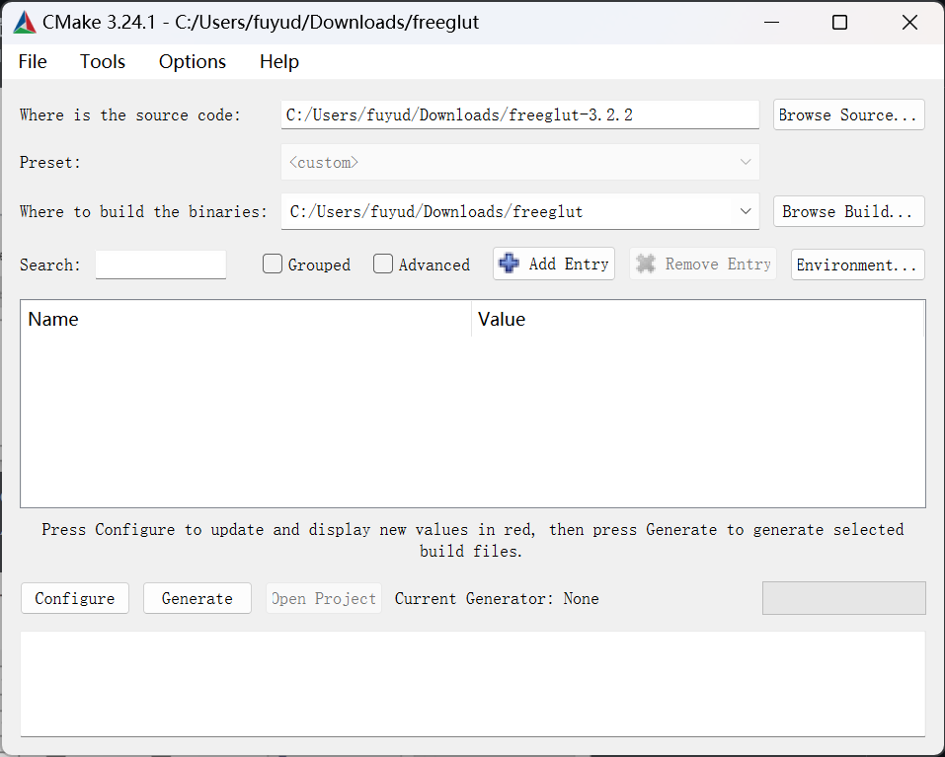Expand the build binaries path dropdown
This screenshot has width=945, height=757.
coord(746,211)
